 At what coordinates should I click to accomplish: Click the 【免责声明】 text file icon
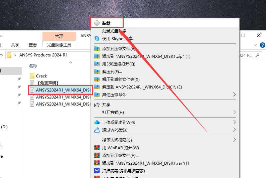(32, 83)
